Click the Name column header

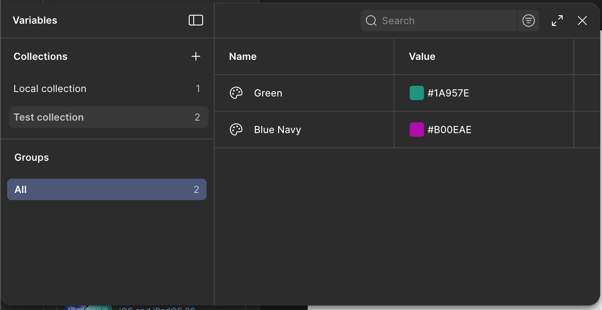click(243, 56)
